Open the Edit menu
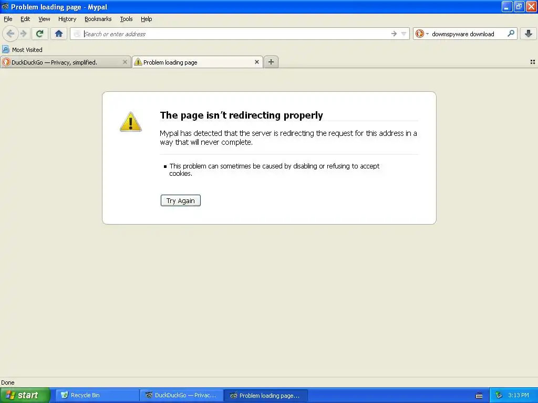Image resolution: width=538 pixels, height=403 pixels. click(x=25, y=19)
